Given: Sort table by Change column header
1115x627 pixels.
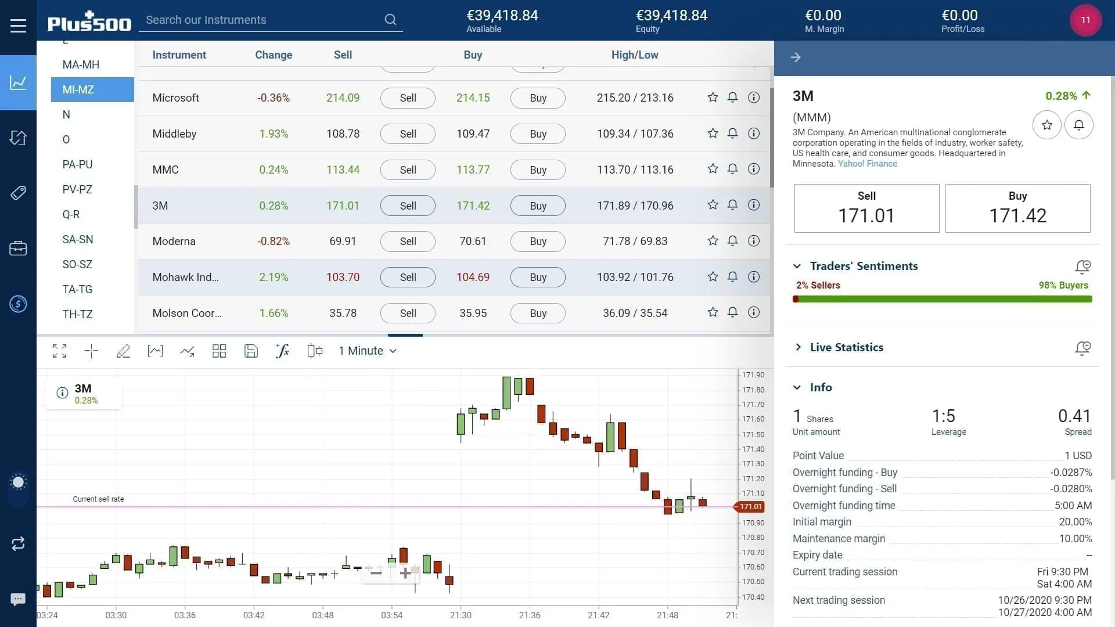Looking at the screenshot, I should click(274, 55).
